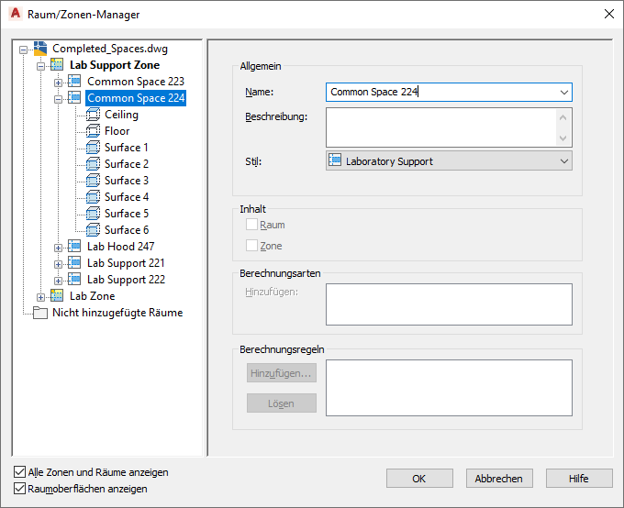This screenshot has height=508, width=624.
Task: Click the Floor surface icon
Action: (x=93, y=131)
